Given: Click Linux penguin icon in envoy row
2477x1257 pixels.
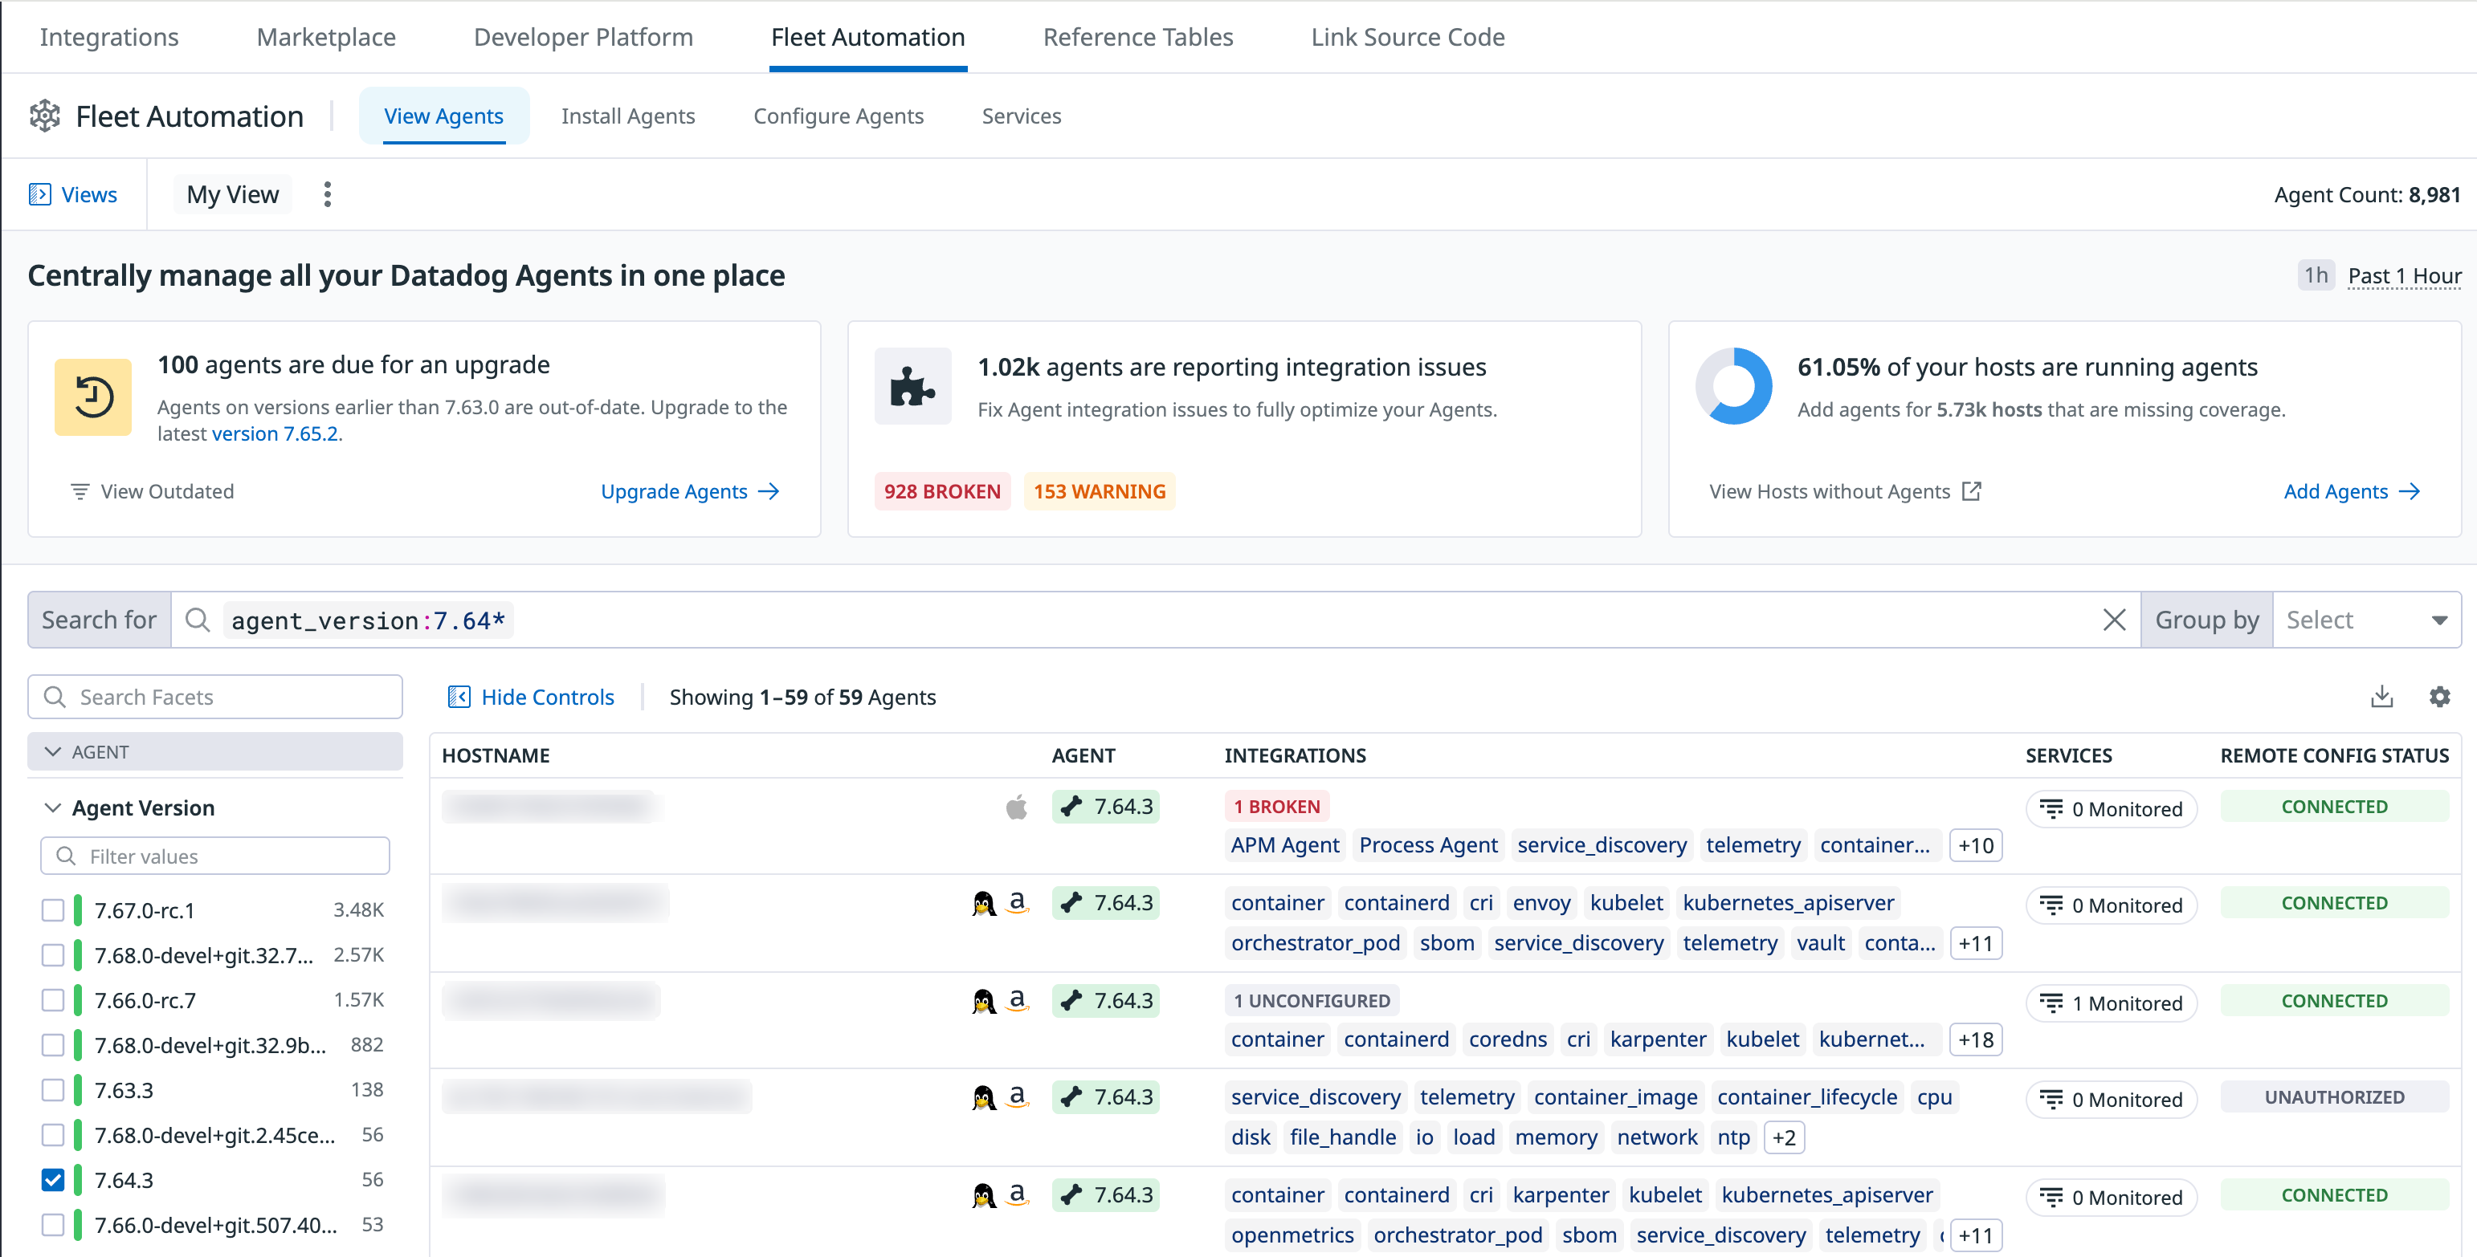Looking at the screenshot, I should click(x=983, y=903).
